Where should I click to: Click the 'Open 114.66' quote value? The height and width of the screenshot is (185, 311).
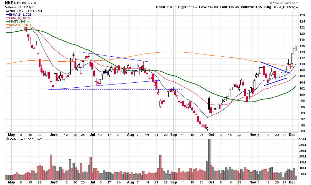166,7
